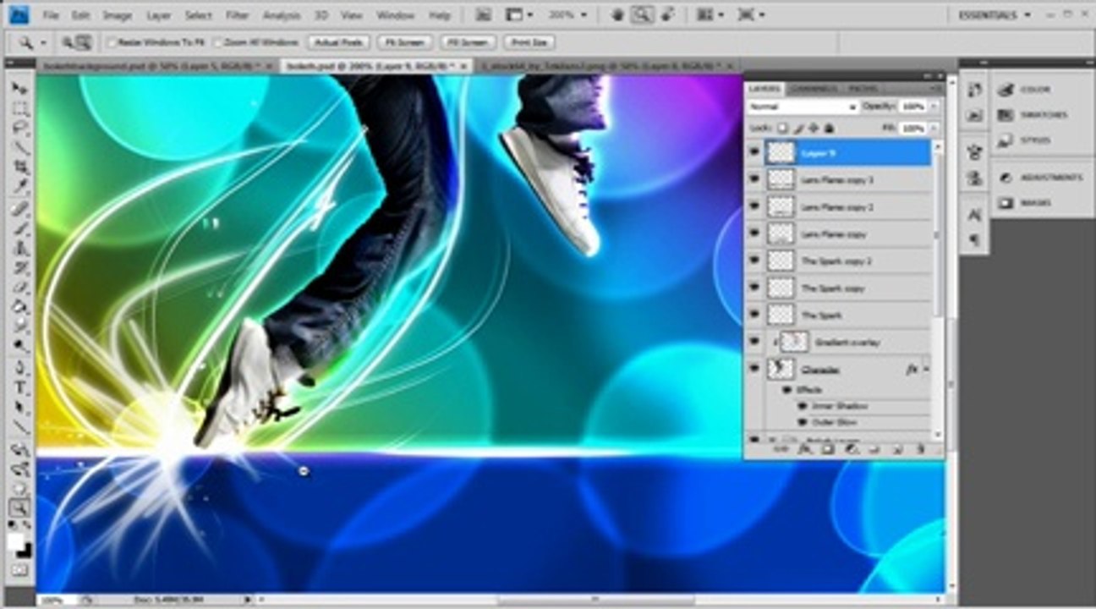Click the Lock All padlock icon
This screenshot has width=1096, height=609.
[829, 129]
